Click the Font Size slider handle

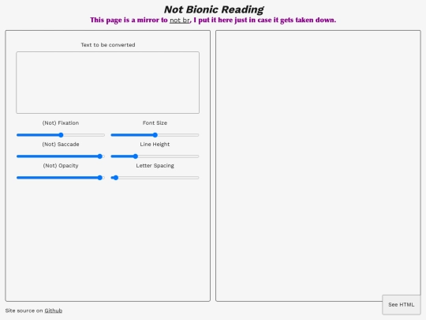point(155,135)
